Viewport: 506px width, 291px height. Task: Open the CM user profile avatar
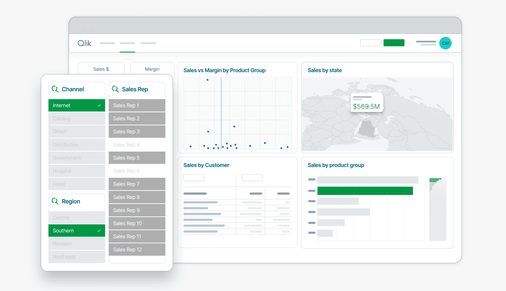(x=446, y=43)
